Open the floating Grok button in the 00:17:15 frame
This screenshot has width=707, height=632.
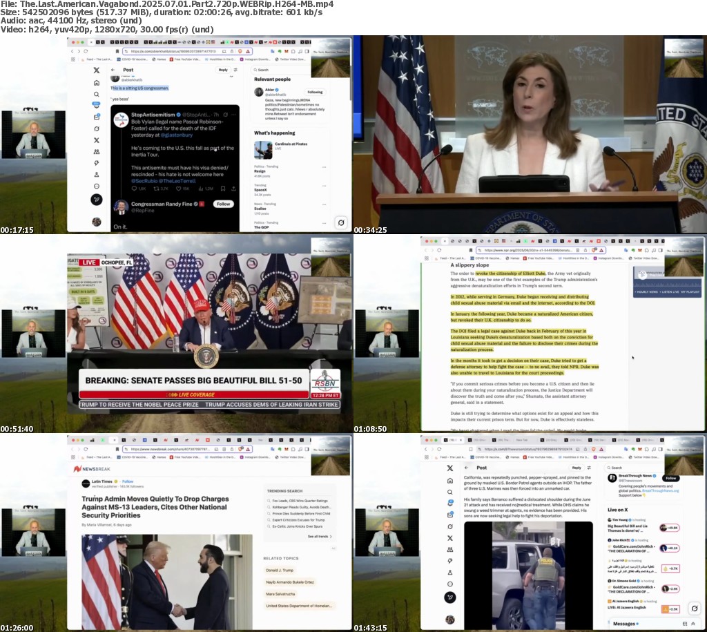(341, 222)
